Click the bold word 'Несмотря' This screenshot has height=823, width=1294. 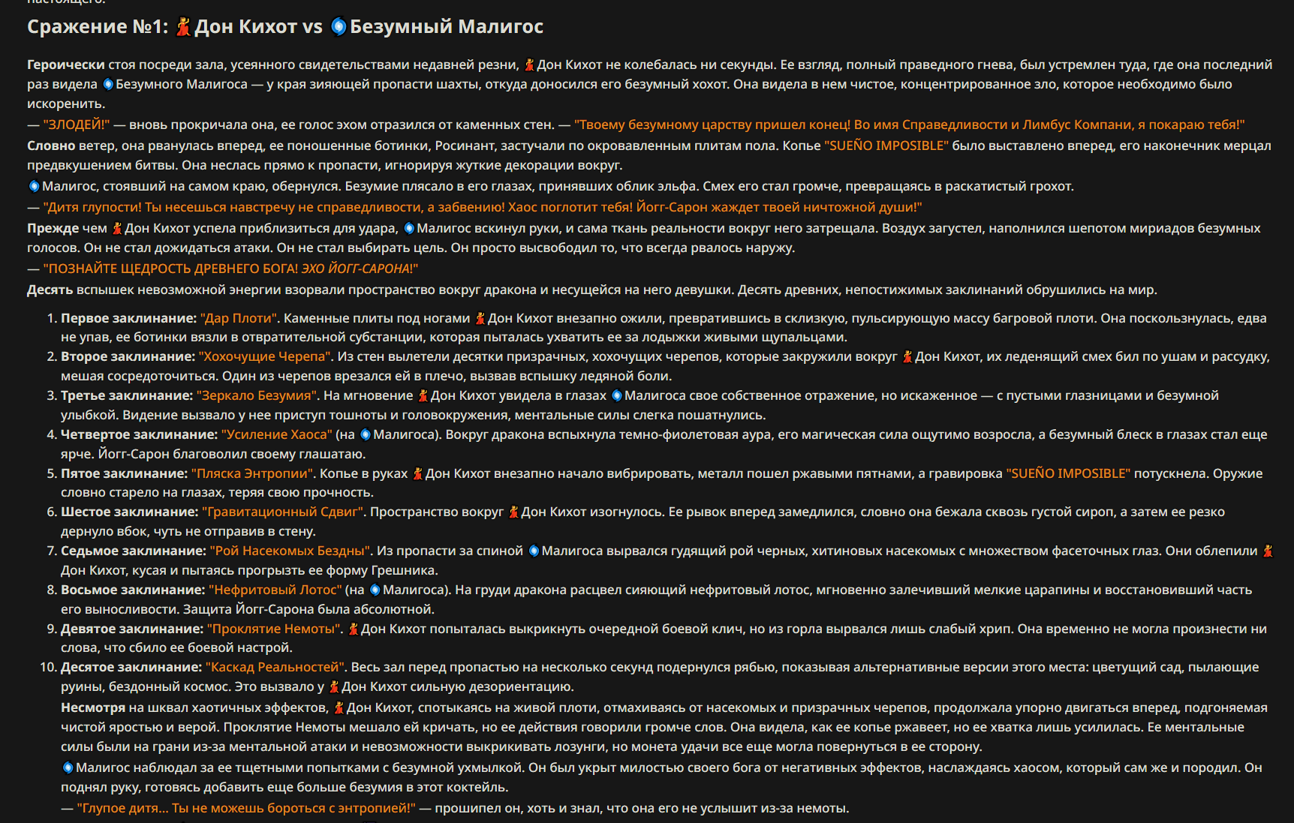coord(93,707)
